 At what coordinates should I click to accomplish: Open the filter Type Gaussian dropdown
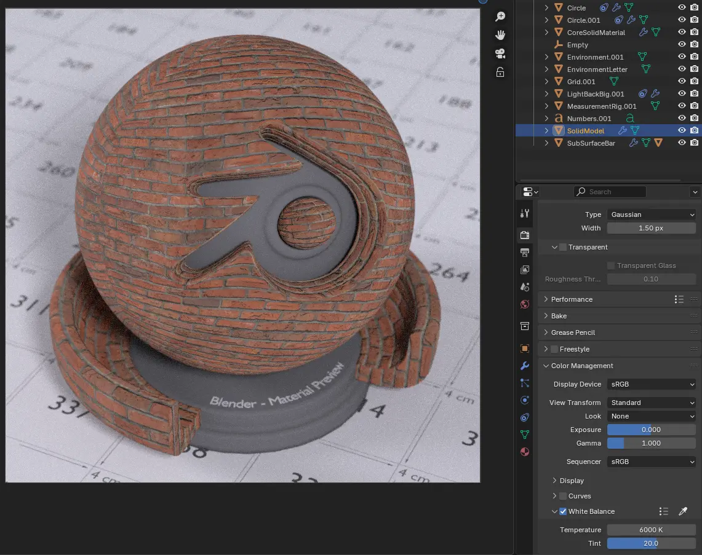pos(652,215)
